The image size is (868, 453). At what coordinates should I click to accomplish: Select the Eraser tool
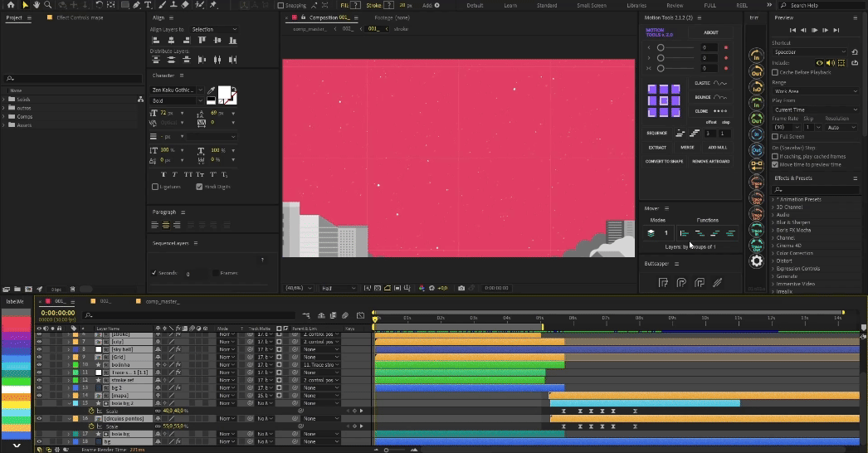pyautogui.click(x=185, y=5)
